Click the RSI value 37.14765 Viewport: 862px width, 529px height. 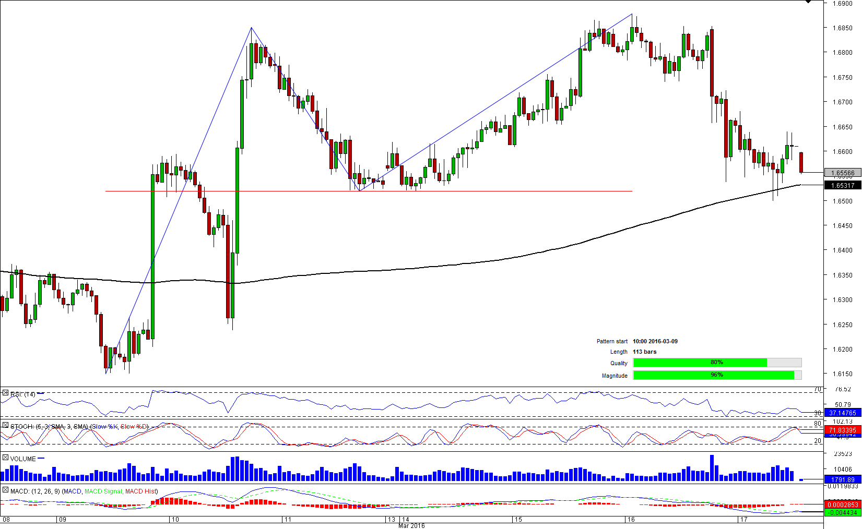tap(842, 413)
